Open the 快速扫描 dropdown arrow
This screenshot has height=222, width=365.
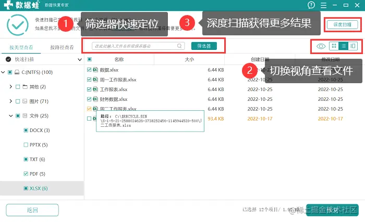tap(80, 60)
